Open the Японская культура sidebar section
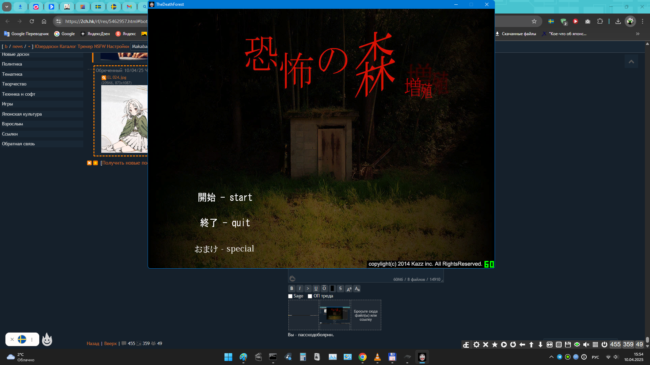This screenshot has height=365, width=650. (42, 114)
